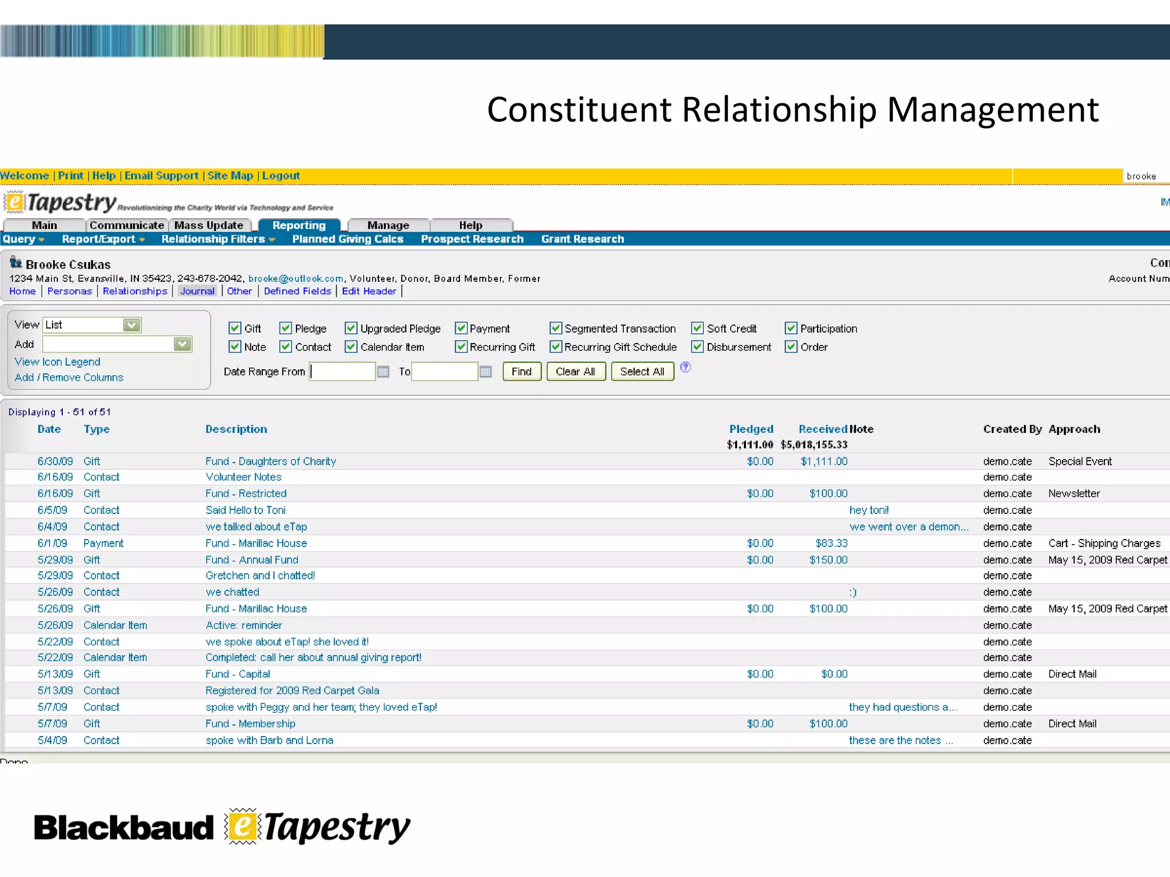The image size is (1170, 877).
Task: Open the Volunteer Notes contact entry
Action: coord(243,477)
